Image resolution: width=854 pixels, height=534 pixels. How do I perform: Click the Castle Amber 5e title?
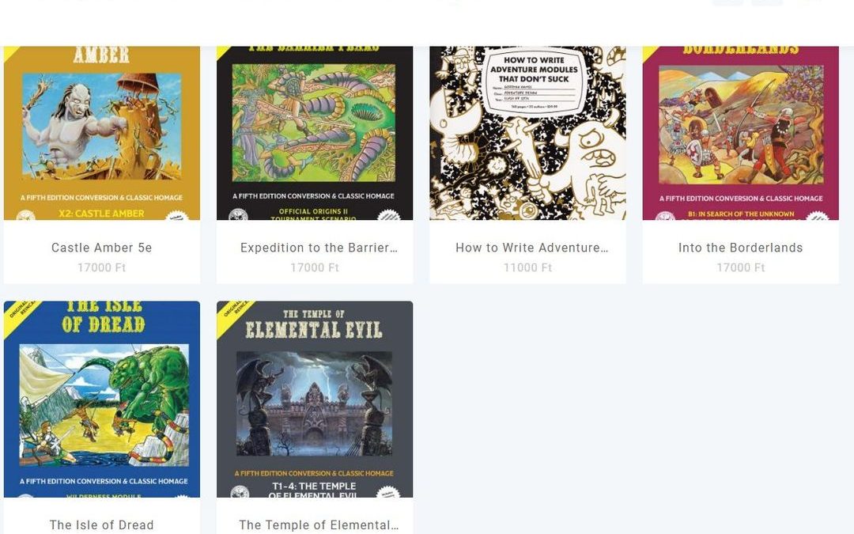pos(102,248)
